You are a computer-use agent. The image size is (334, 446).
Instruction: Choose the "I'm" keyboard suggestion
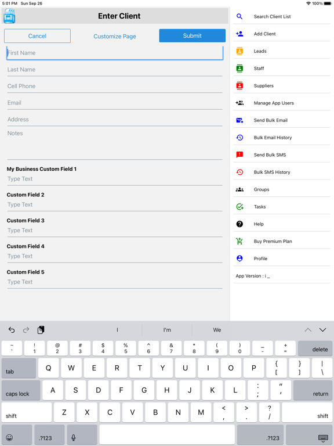point(167,330)
